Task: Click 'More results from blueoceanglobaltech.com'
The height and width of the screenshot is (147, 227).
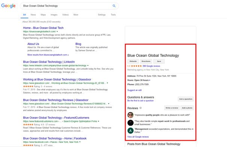Action: pyautogui.click(x=48, y=55)
